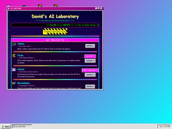
Task: Click the MY PROJECTS header bar
Action: coord(55,40)
